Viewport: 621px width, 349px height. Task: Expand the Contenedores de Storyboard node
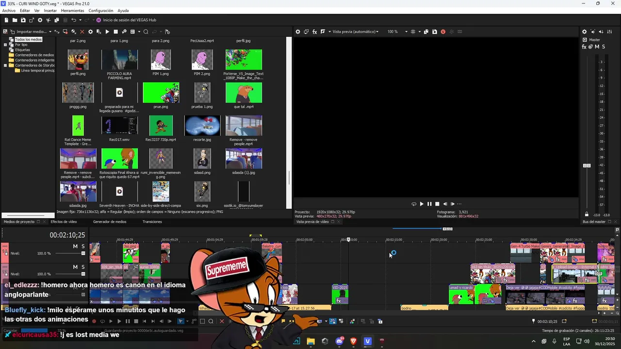pyautogui.click(x=5, y=65)
